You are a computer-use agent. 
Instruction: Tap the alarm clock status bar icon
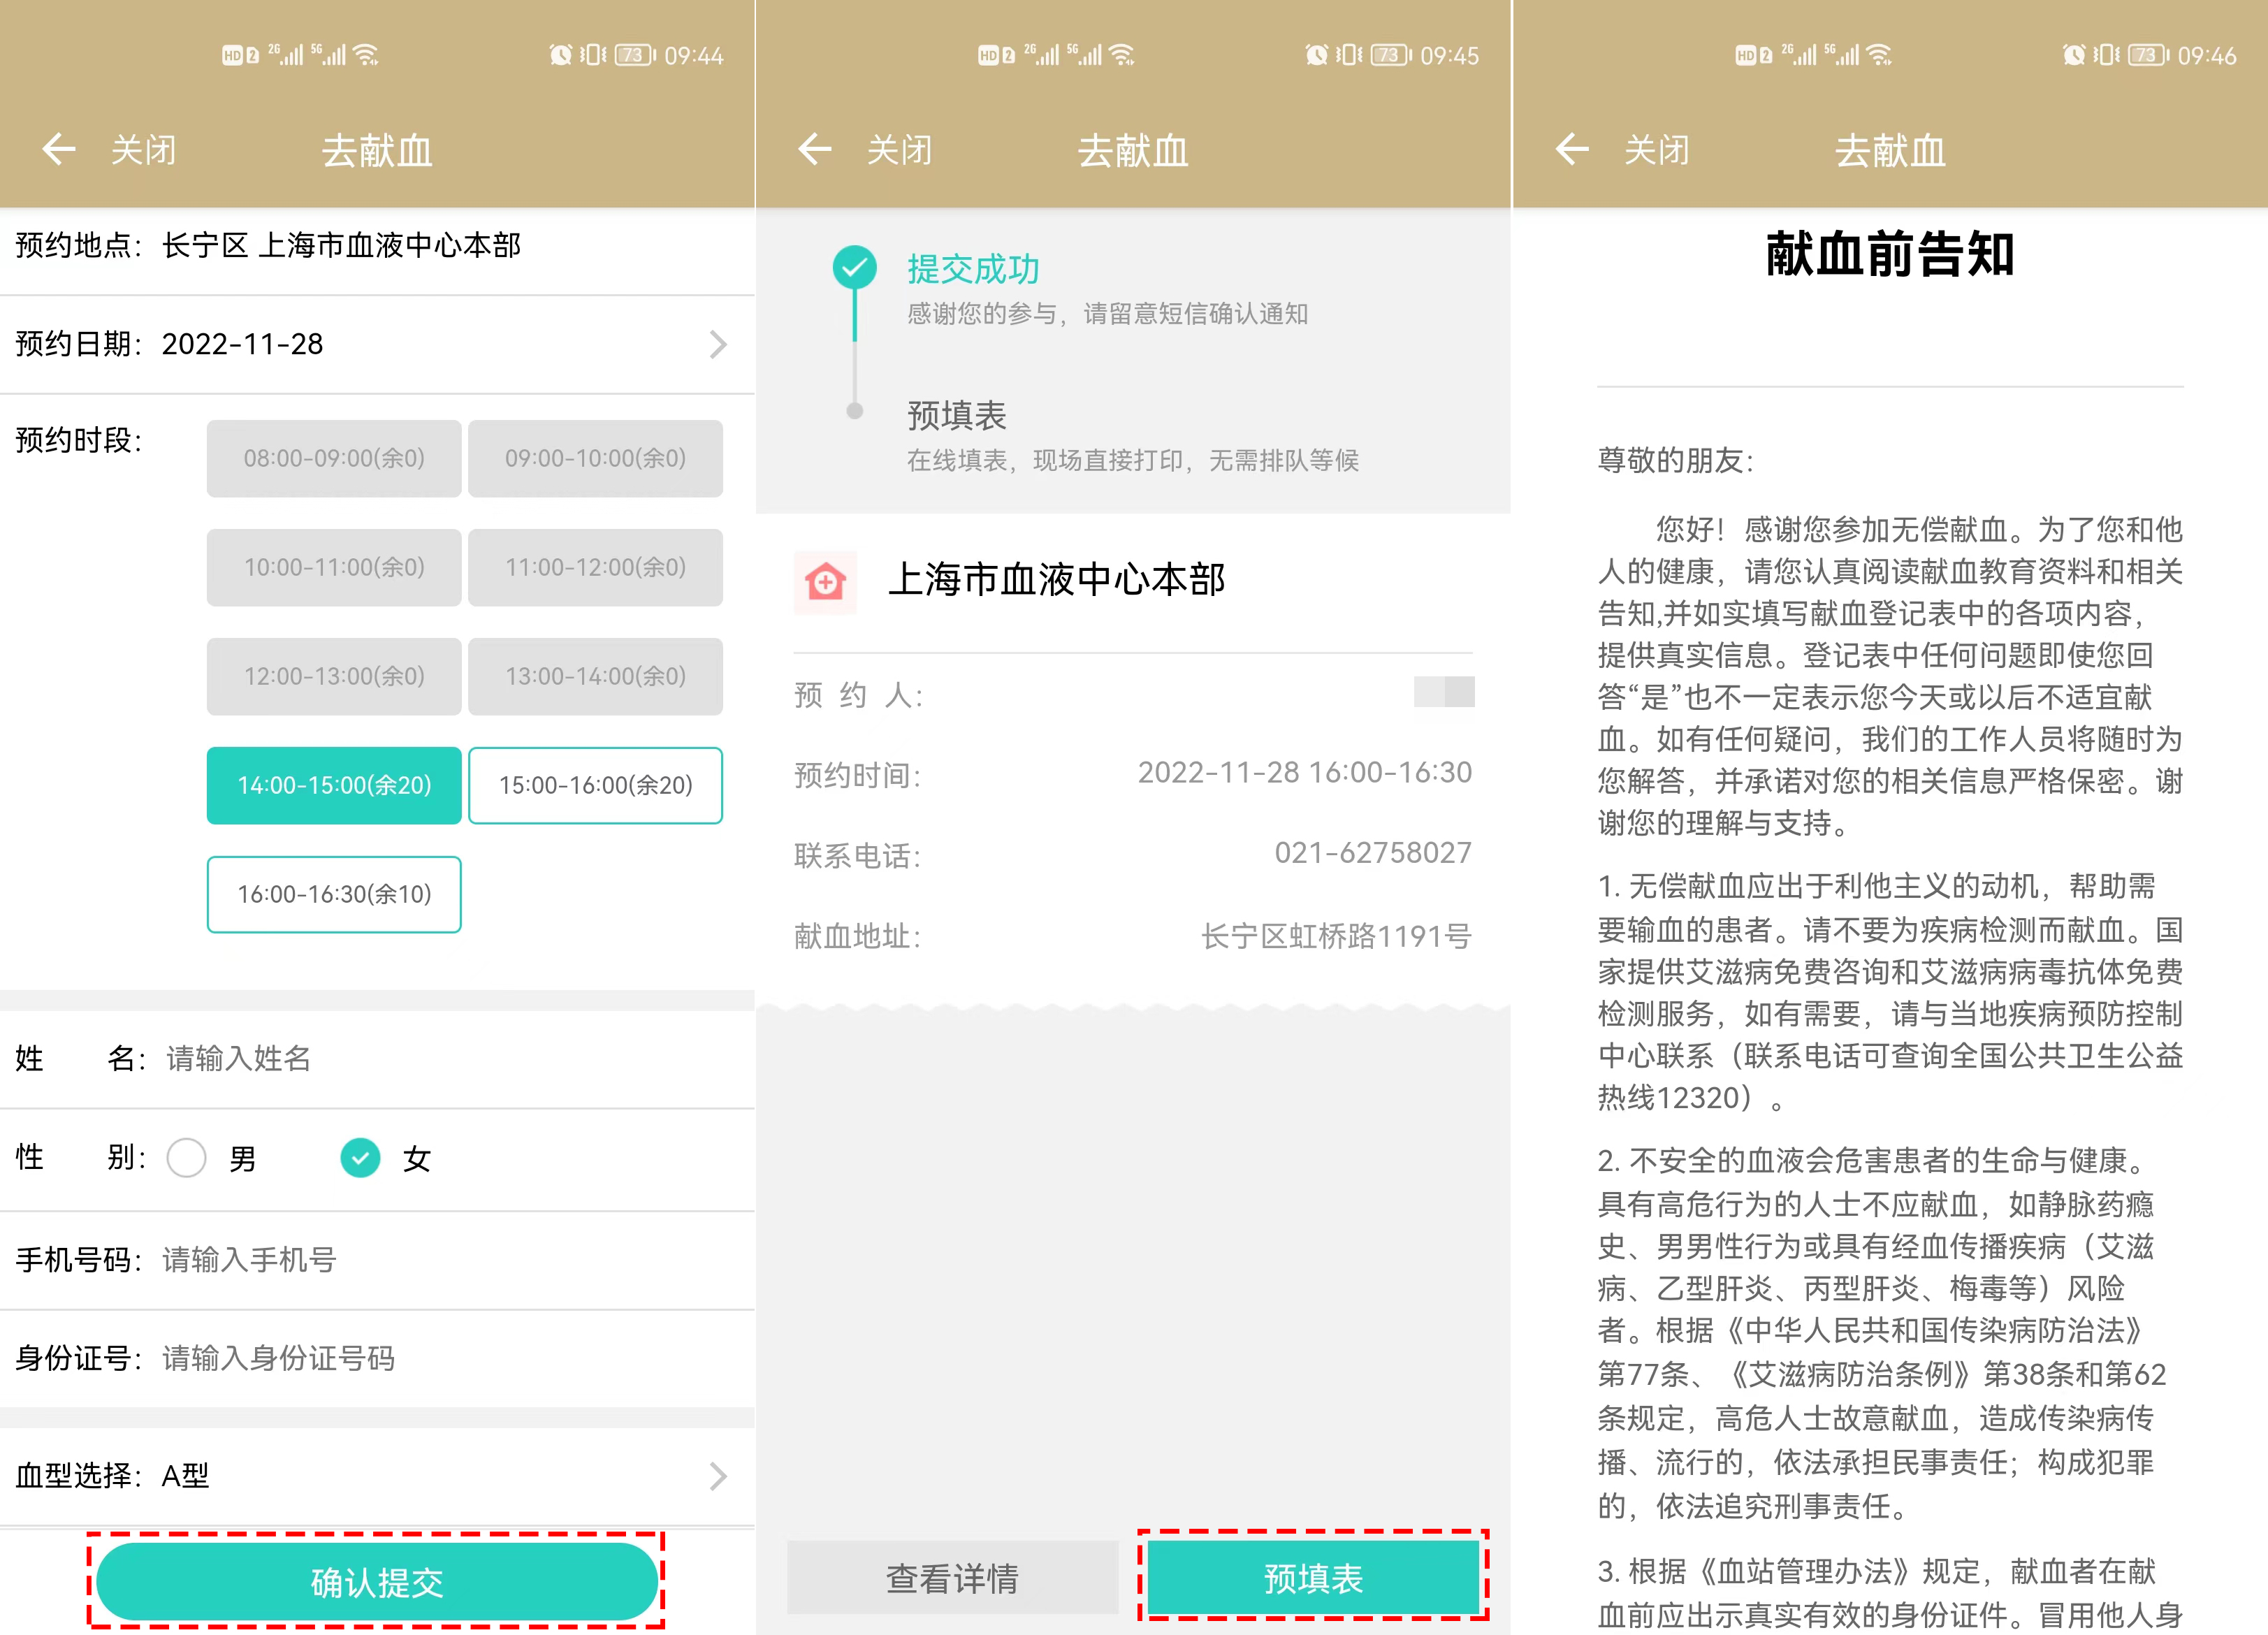click(561, 55)
